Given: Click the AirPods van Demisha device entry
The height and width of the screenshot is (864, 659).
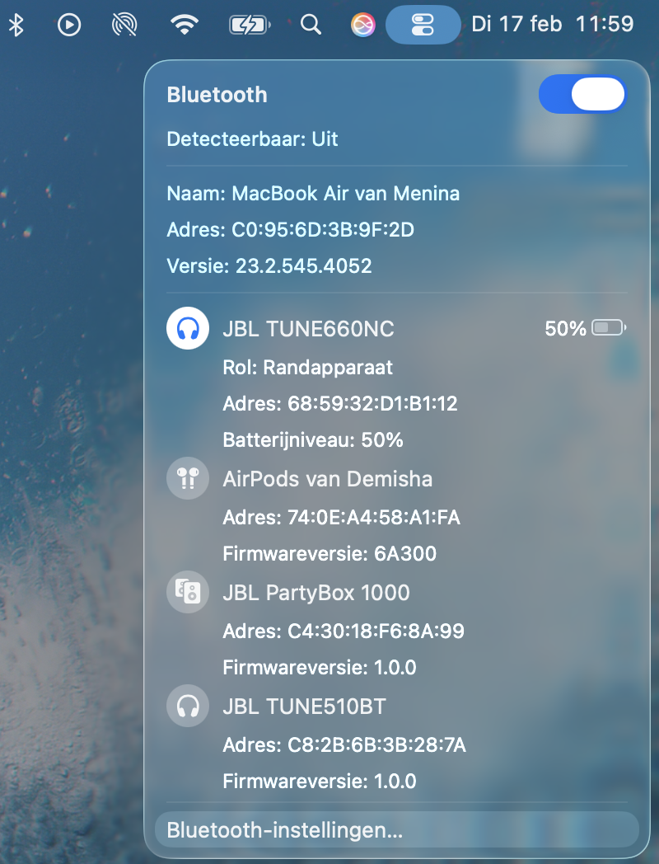Looking at the screenshot, I should click(x=327, y=478).
